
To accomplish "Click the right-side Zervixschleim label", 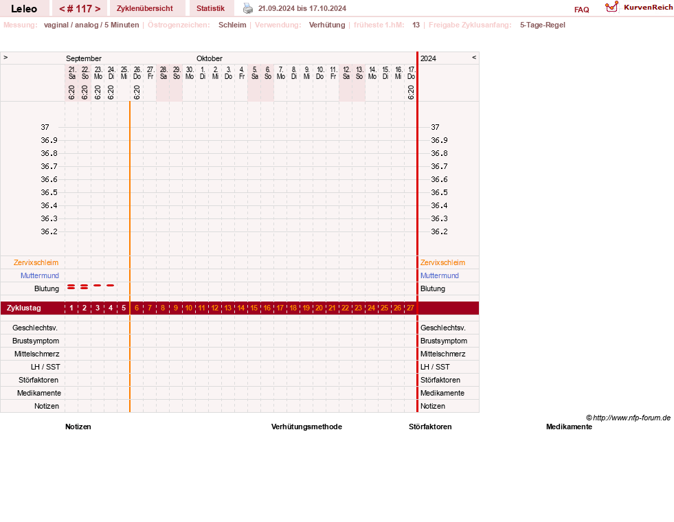I will coord(442,262).
